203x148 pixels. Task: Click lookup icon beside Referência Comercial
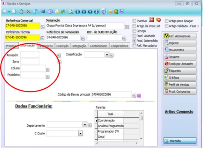click(x=43, y=27)
